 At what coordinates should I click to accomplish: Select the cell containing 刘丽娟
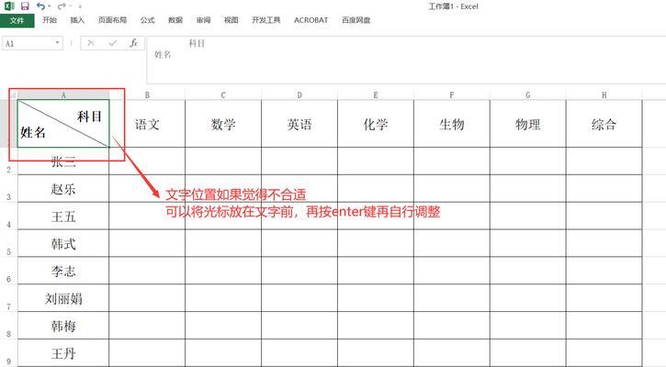pos(63,298)
